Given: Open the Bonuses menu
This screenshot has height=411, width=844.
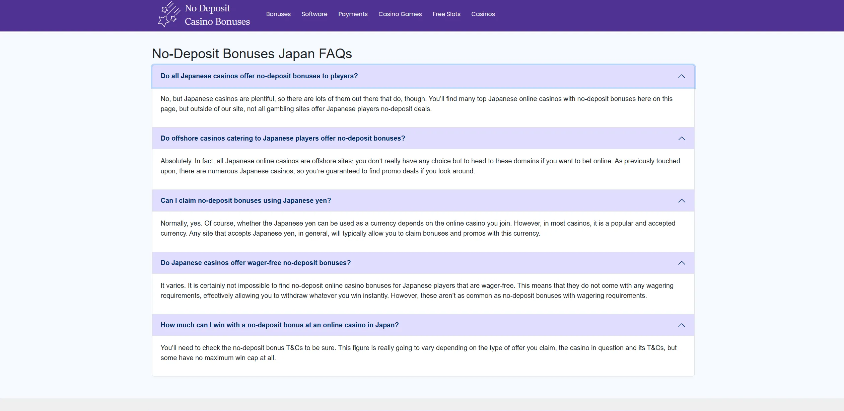Looking at the screenshot, I should (278, 14).
